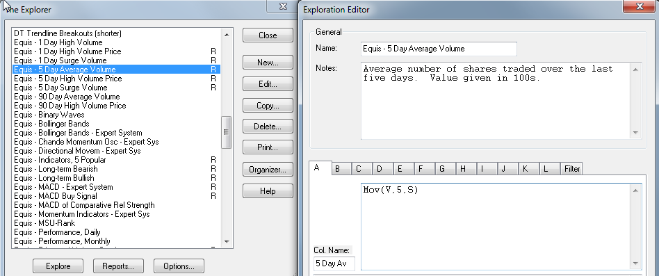The image size is (659, 276).
Task: Select DT Trendline Breakouts (shorter)
Action: click(116, 33)
